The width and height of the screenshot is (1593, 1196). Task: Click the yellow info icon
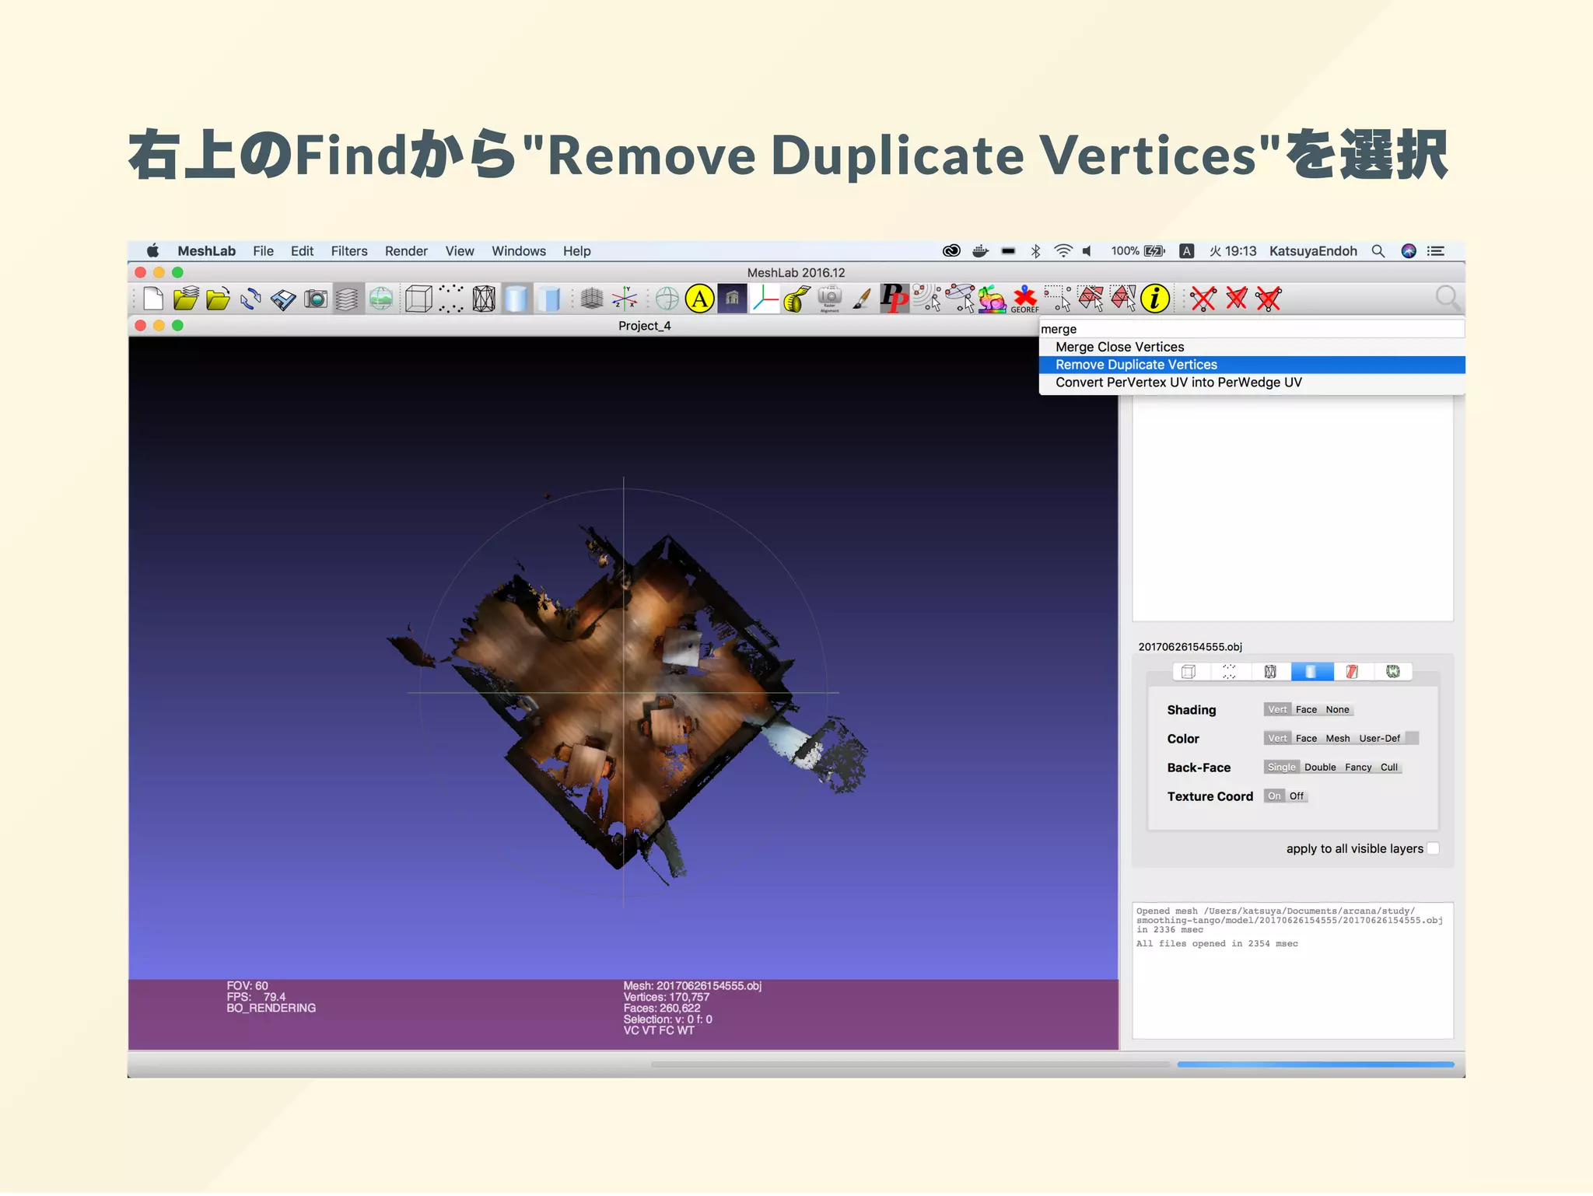[x=1155, y=299]
